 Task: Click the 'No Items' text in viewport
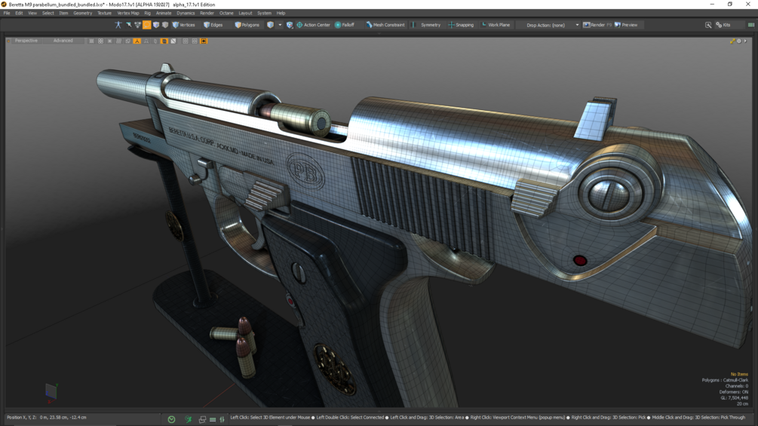tap(739, 374)
